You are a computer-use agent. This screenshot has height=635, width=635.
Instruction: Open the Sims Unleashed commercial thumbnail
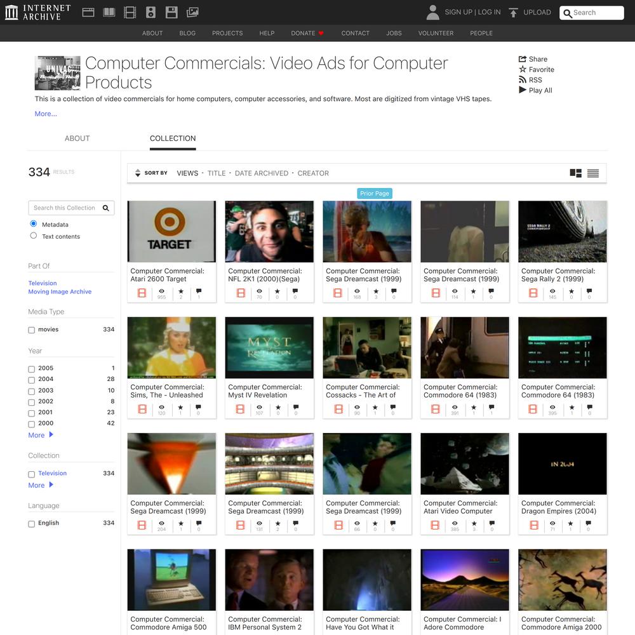[x=171, y=347]
